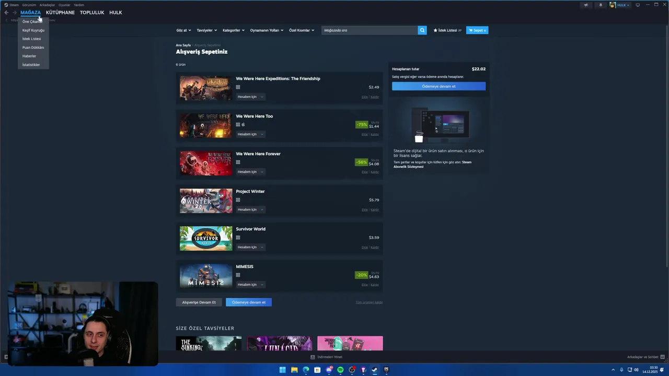Open Steam Abonelik Sözleşmesi link
The width and height of the screenshot is (669, 376).
(432, 164)
